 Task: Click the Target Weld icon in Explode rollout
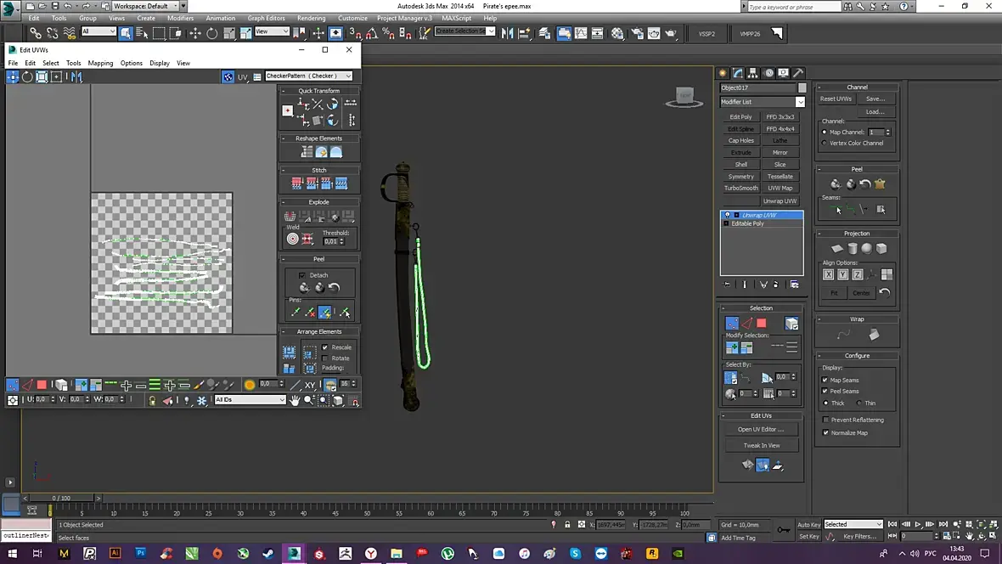(292, 239)
